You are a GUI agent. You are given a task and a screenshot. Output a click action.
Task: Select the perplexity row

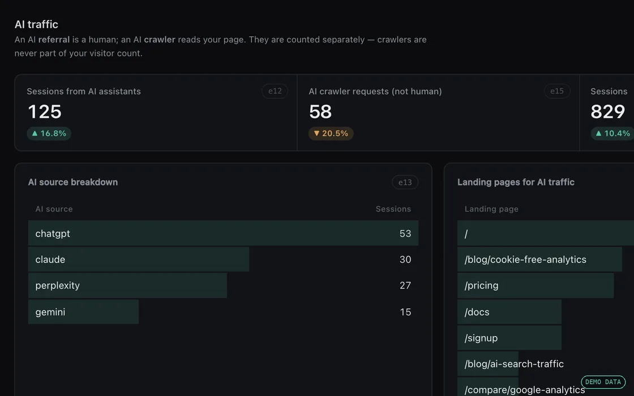coord(223,285)
